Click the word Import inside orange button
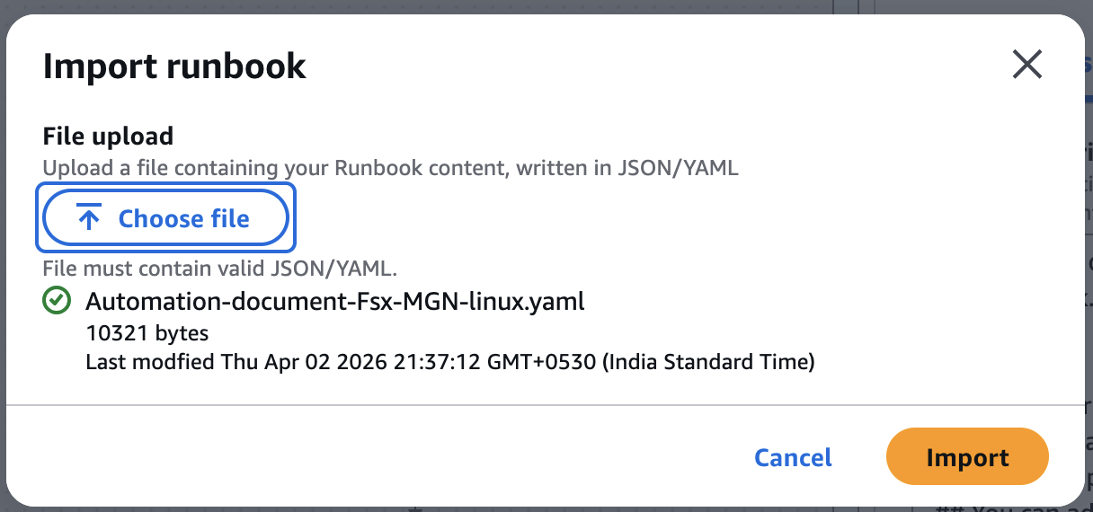This screenshot has width=1093, height=512. pyautogui.click(x=967, y=458)
